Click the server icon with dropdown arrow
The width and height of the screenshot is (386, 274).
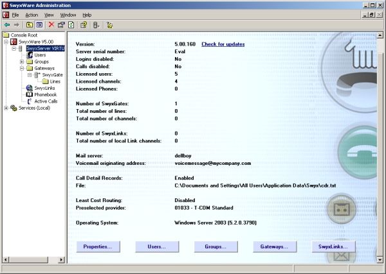click(x=96, y=25)
